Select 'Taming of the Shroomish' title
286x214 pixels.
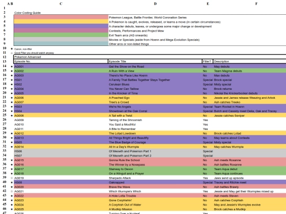pos(155,120)
